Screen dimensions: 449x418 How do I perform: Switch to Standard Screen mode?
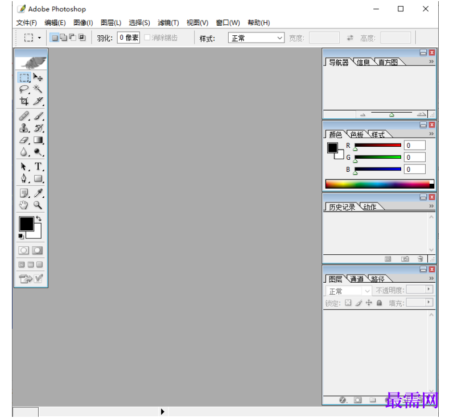click(22, 264)
